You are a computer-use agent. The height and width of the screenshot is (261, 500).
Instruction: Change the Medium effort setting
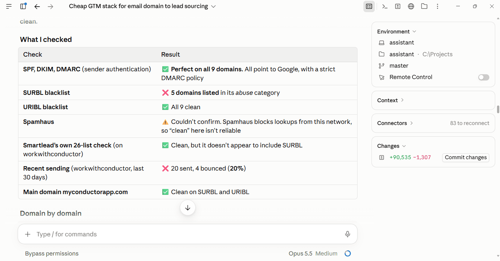[326, 254]
